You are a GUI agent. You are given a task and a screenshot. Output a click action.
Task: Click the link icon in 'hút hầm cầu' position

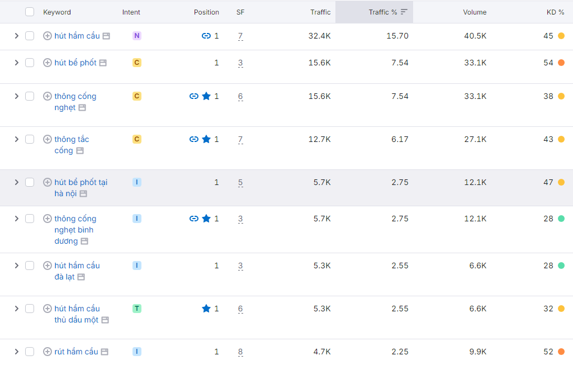click(206, 36)
